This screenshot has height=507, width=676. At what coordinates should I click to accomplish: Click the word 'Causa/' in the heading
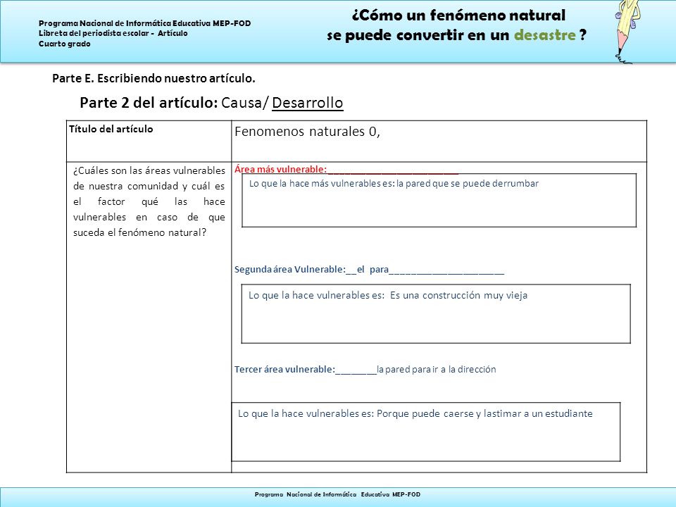(x=245, y=103)
